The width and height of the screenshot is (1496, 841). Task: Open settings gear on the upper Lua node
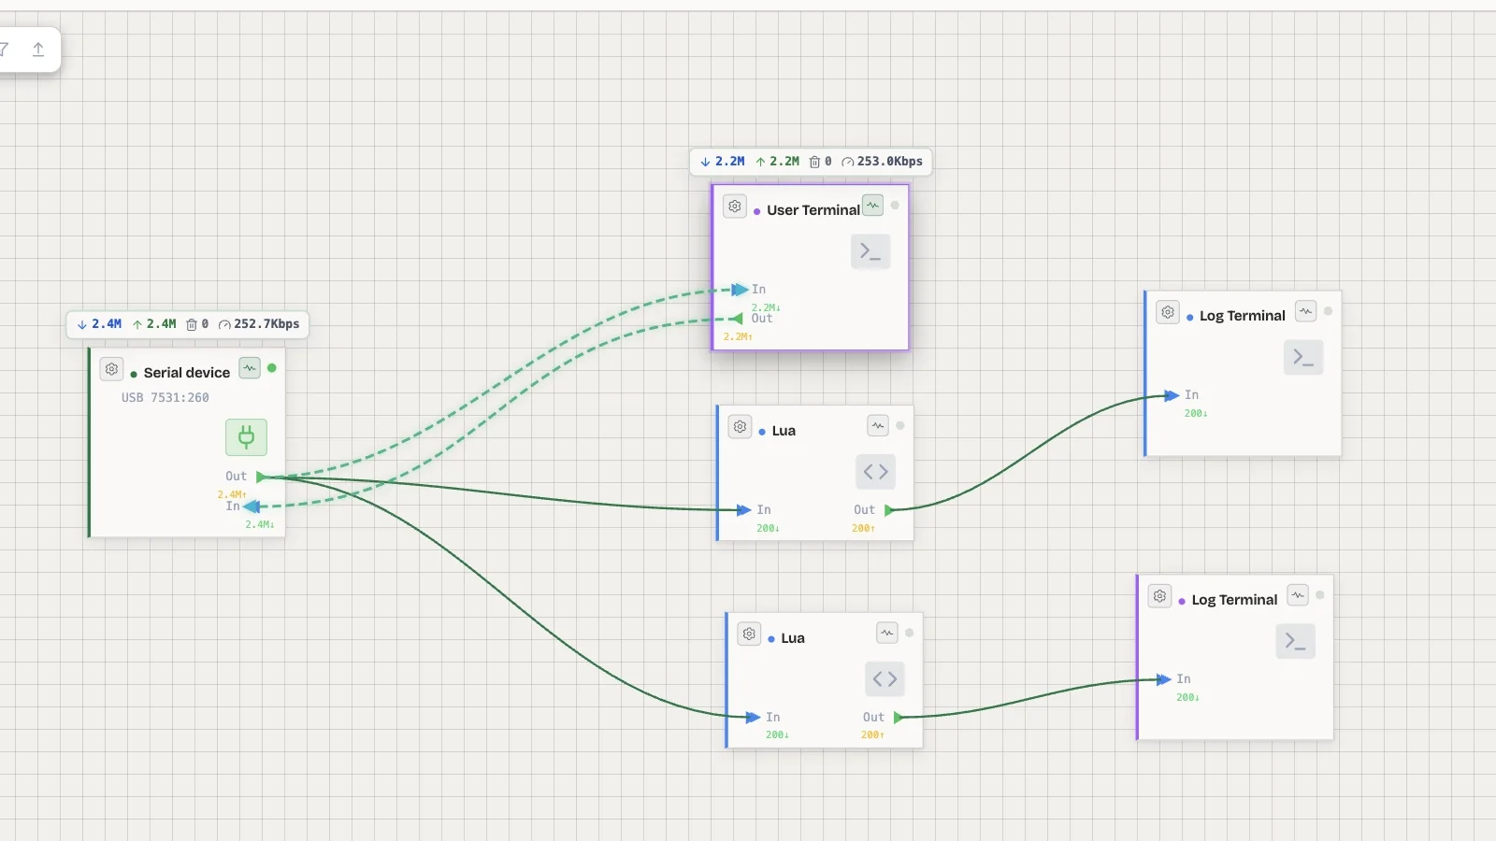coord(741,426)
